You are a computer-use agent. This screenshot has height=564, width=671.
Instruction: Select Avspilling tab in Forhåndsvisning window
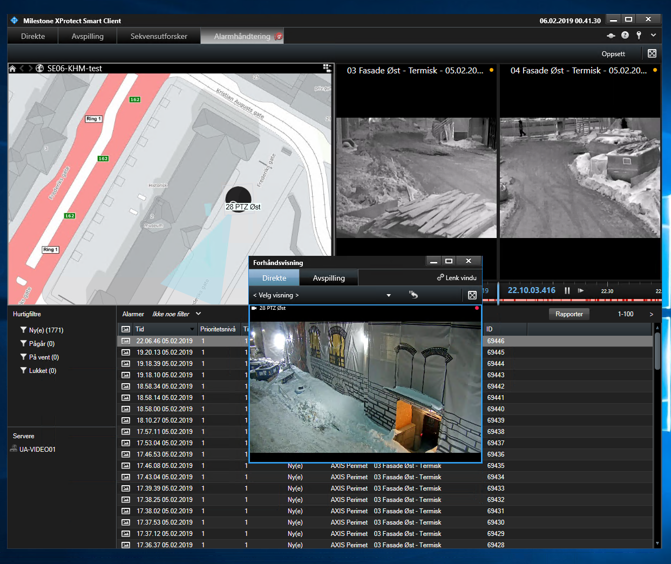click(329, 278)
